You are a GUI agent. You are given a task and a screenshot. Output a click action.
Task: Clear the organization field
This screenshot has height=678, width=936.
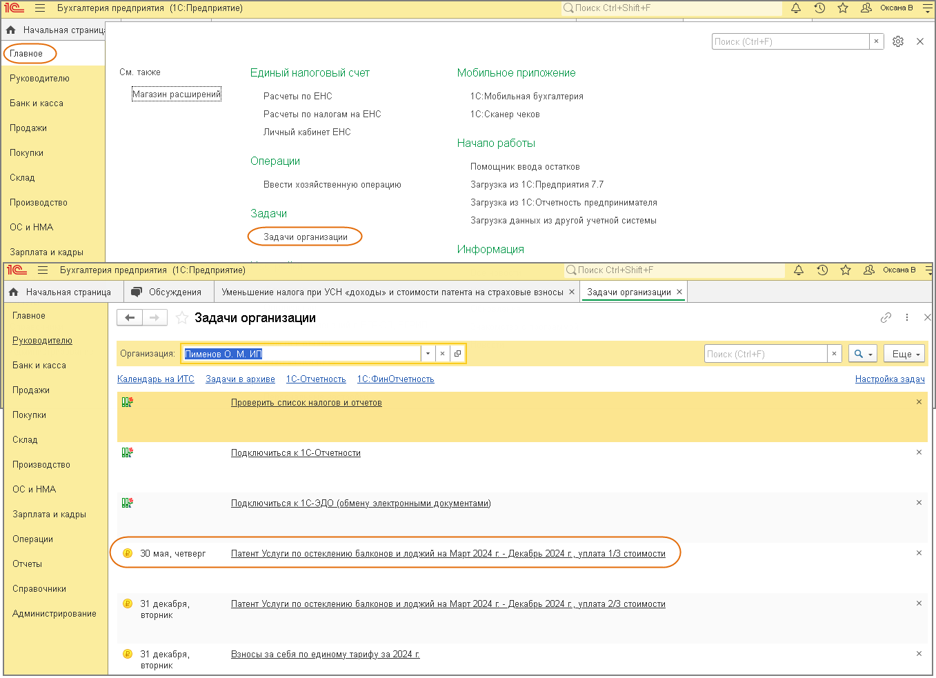coord(442,354)
